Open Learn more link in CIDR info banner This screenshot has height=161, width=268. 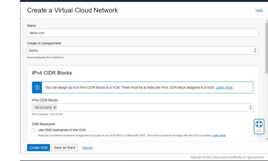tap(224, 88)
